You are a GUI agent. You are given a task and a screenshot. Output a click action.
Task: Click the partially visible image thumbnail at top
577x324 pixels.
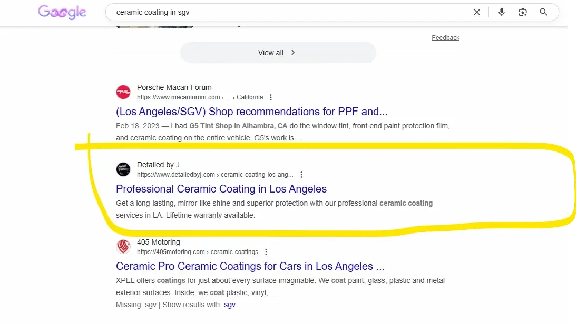tap(154, 26)
